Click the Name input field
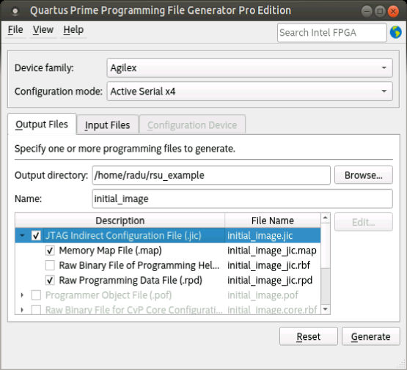Screen dimensions: 407x370 coord(242,199)
